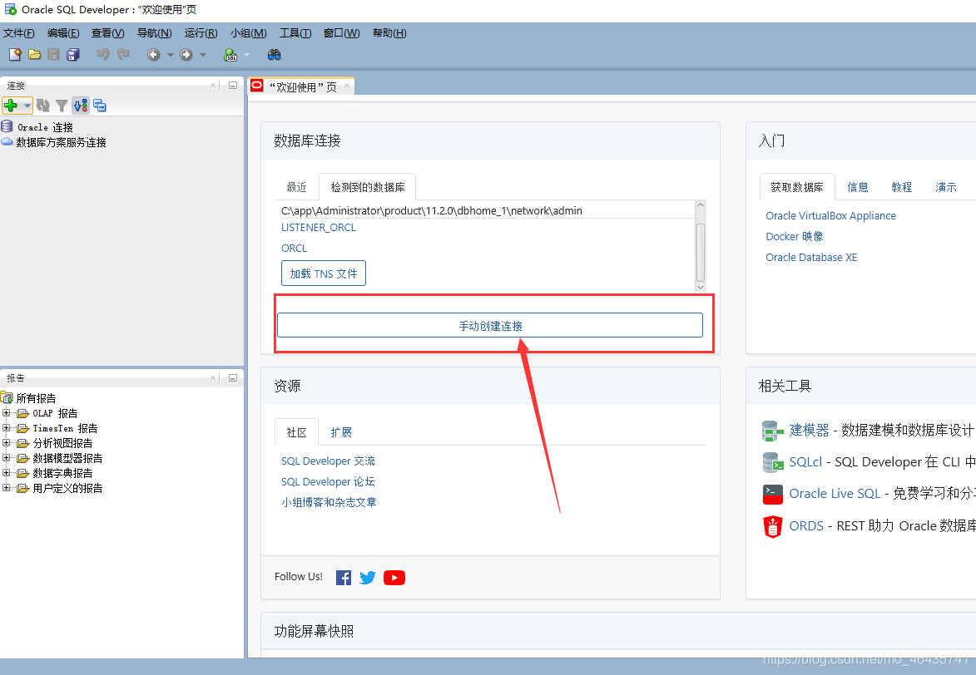The height and width of the screenshot is (675, 976).
Task: Open dropdown arrow beside New Connection plus
Action: 27,106
